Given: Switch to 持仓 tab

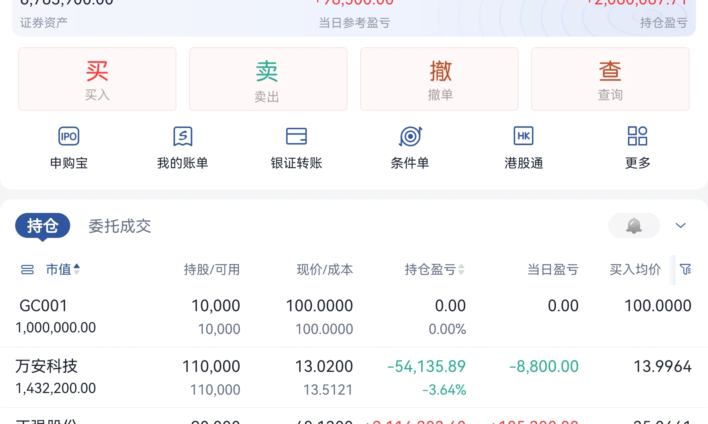Looking at the screenshot, I should tap(43, 226).
